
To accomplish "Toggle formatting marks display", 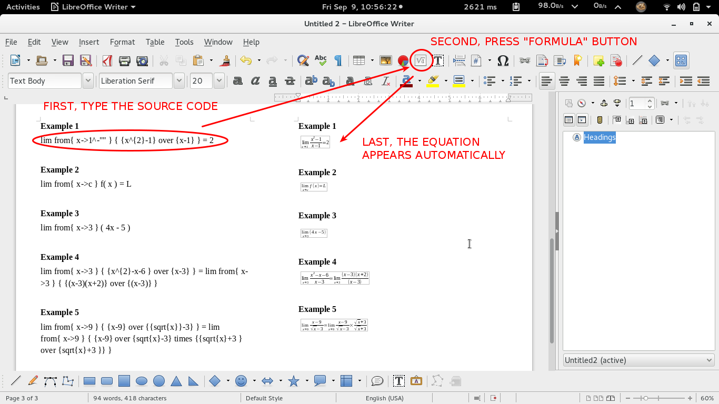I will point(338,60).
